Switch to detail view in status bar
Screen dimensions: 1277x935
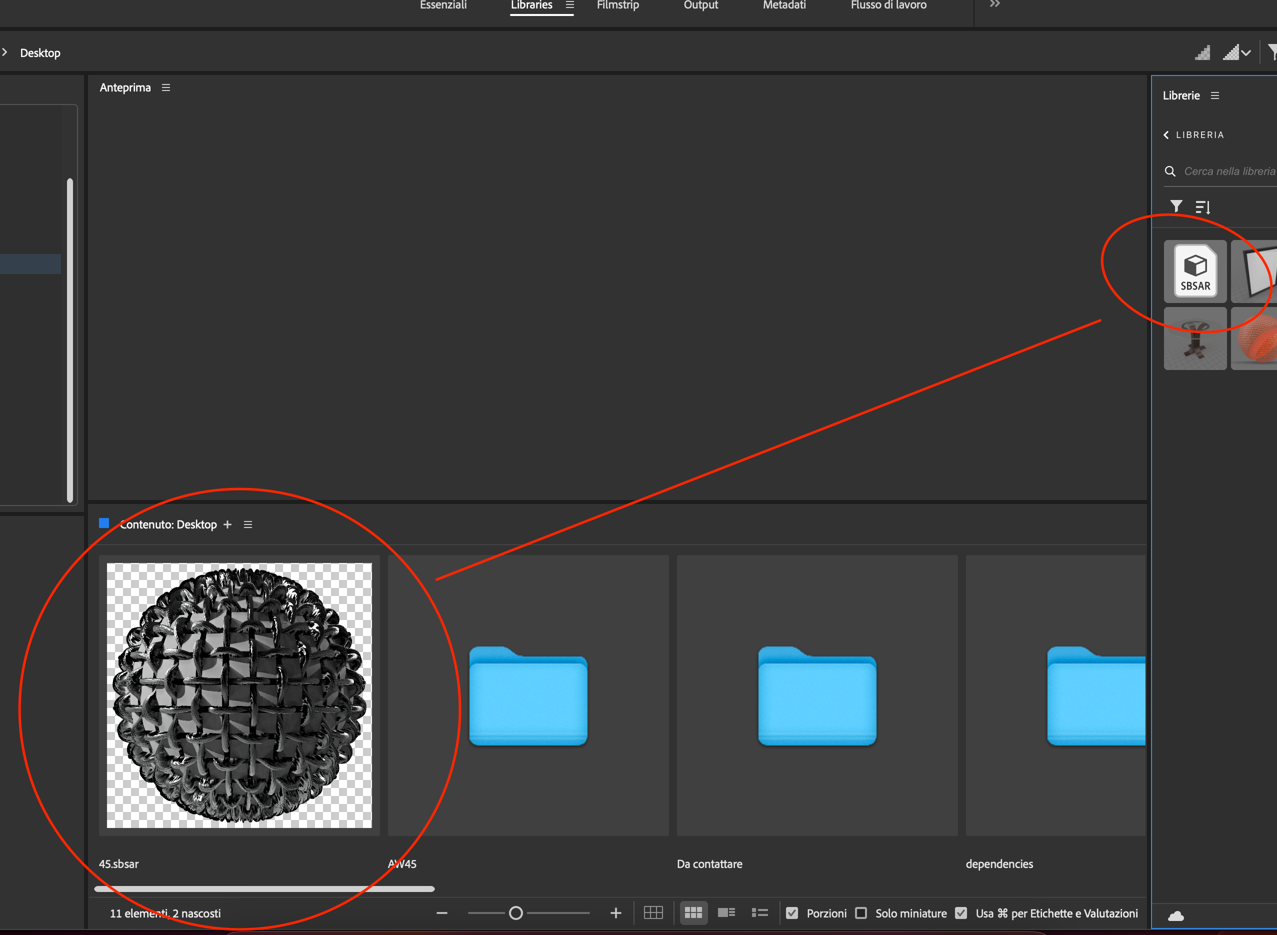point(727,912)
